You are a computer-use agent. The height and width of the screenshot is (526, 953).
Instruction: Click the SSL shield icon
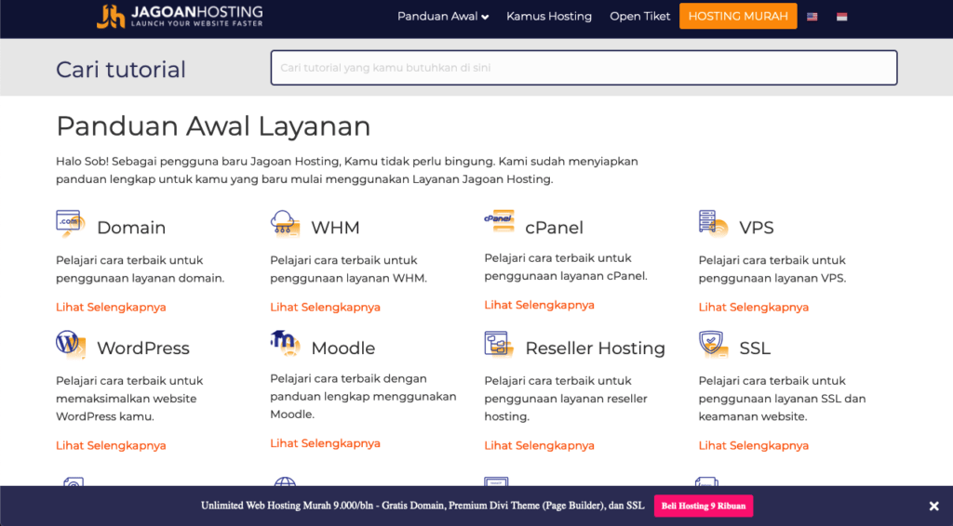[714, 345]
